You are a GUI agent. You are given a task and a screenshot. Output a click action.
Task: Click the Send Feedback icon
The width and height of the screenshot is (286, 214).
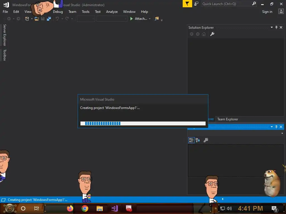point(196,4)
